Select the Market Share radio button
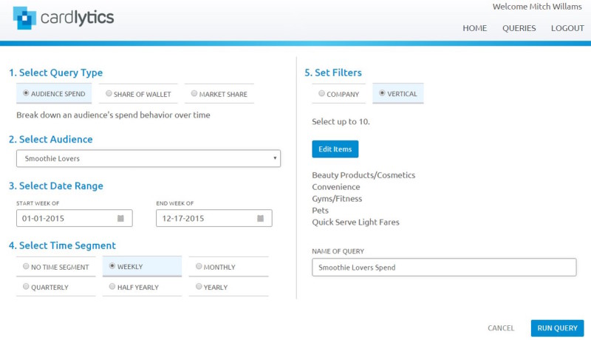The width and height of the screenshot is (591, 340). coord(194,93)
